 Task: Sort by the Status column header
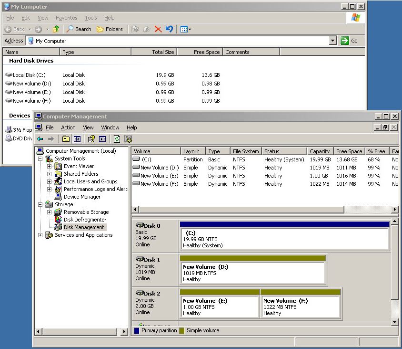click(x=284, y=151)
